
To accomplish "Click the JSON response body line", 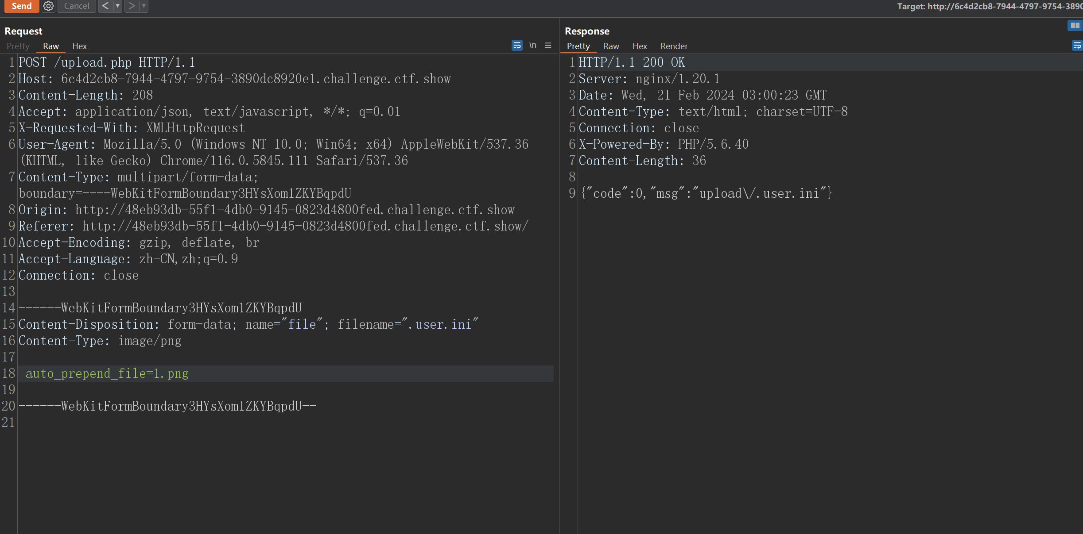I will pyautogui.click(x=706, y=193).
